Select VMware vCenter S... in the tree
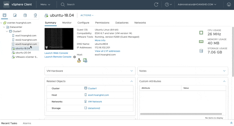 coord(27,57)
